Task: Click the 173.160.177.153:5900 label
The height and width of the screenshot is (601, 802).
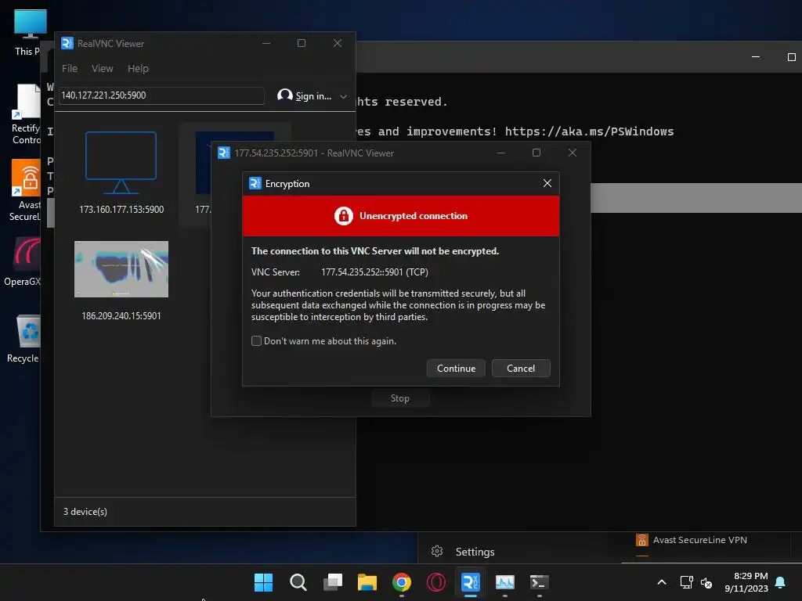Action: tap(121, 210)
